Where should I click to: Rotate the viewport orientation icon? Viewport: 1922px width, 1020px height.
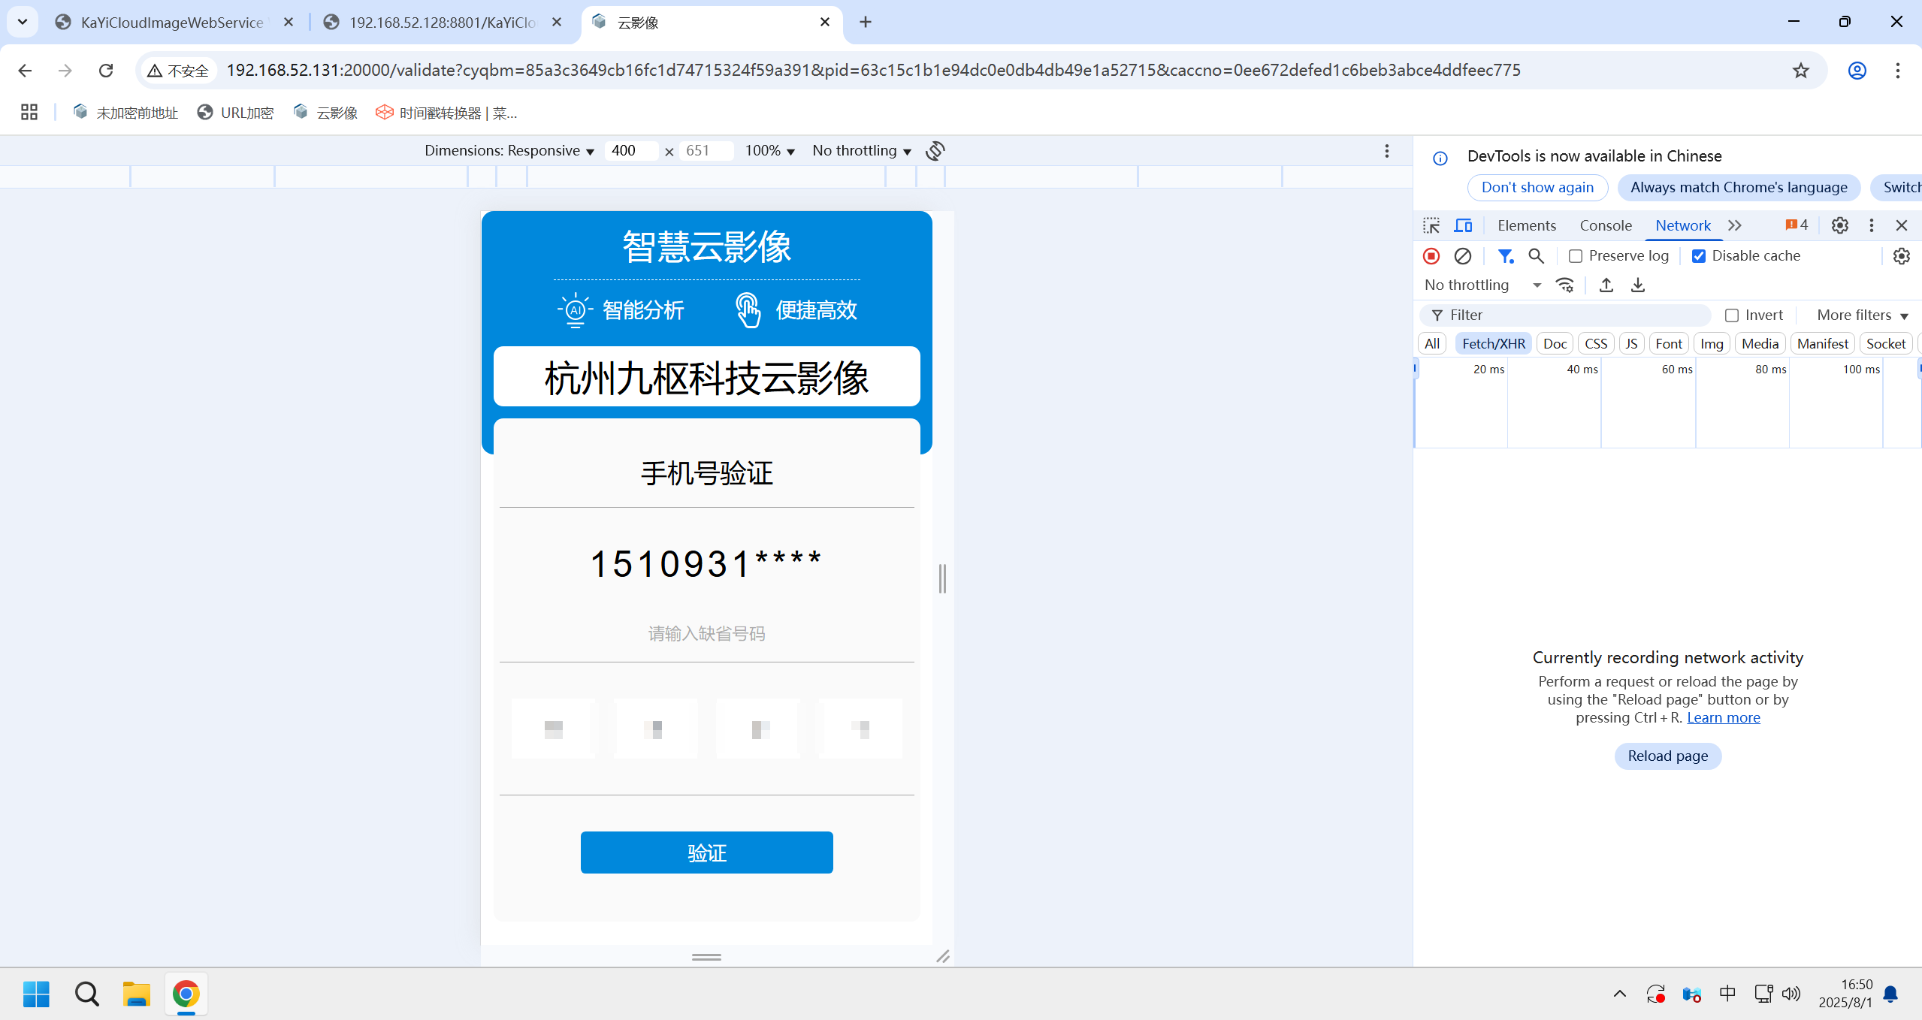934,150
